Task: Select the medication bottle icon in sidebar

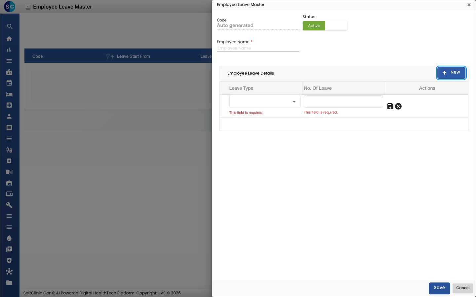Action: point(9,161)
